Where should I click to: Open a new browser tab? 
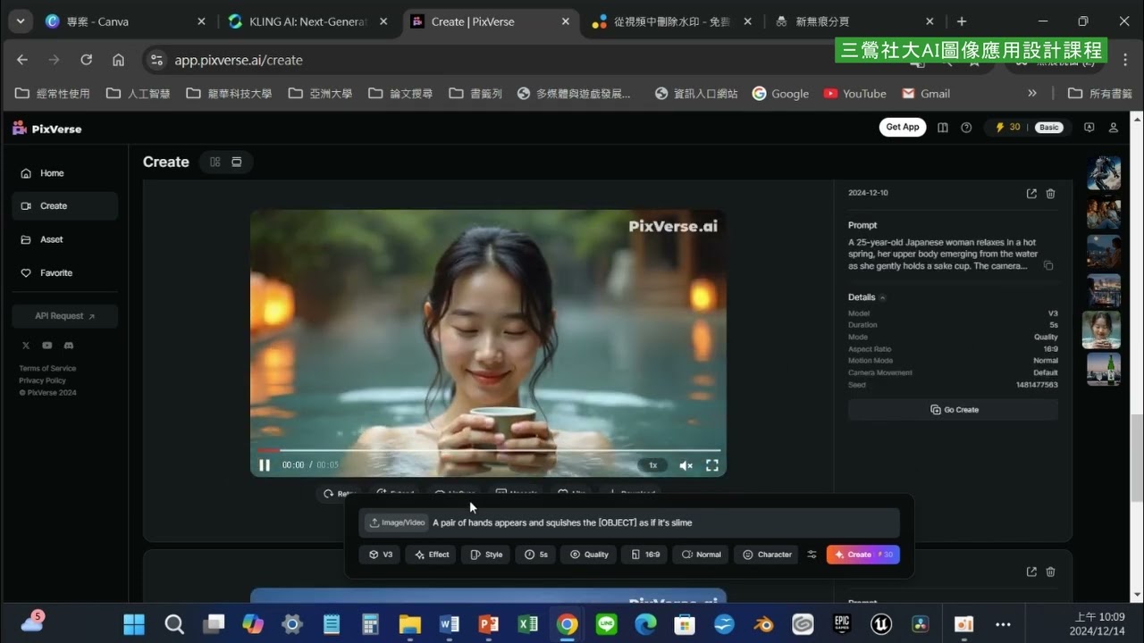pos(962,21)
